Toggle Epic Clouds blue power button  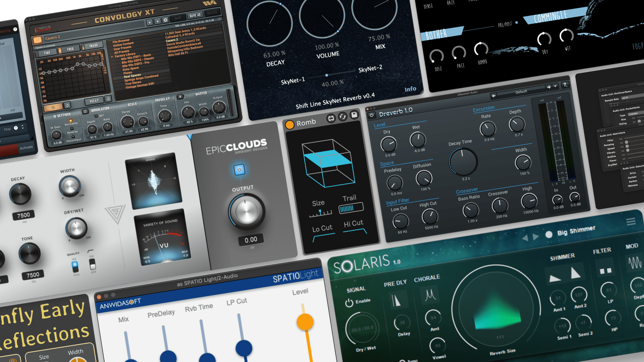pyautogui.click(x=239, y=170)
